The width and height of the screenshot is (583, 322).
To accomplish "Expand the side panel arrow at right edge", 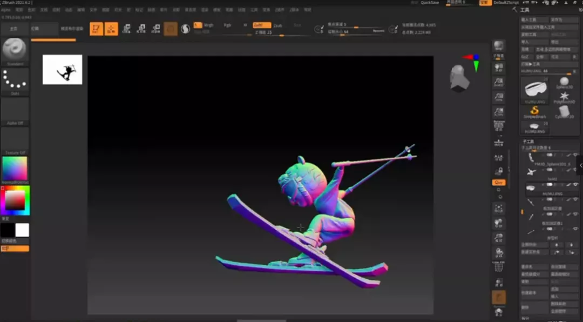I will (580, 165).
